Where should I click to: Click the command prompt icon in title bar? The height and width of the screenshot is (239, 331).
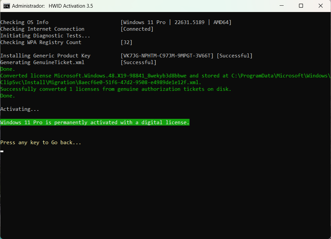[6, 6]
